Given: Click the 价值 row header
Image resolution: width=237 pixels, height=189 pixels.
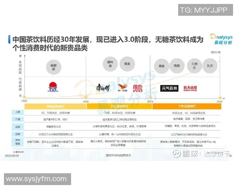Looking at the screenshot, I should pos(18,119).
